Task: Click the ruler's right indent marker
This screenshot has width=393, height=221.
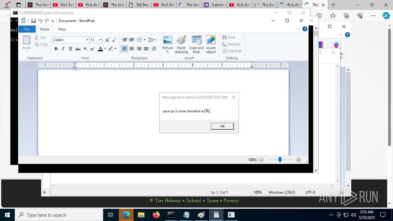Action: (x=251, y=66)
